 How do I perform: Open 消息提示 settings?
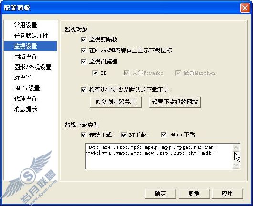(x=25, y=109)
